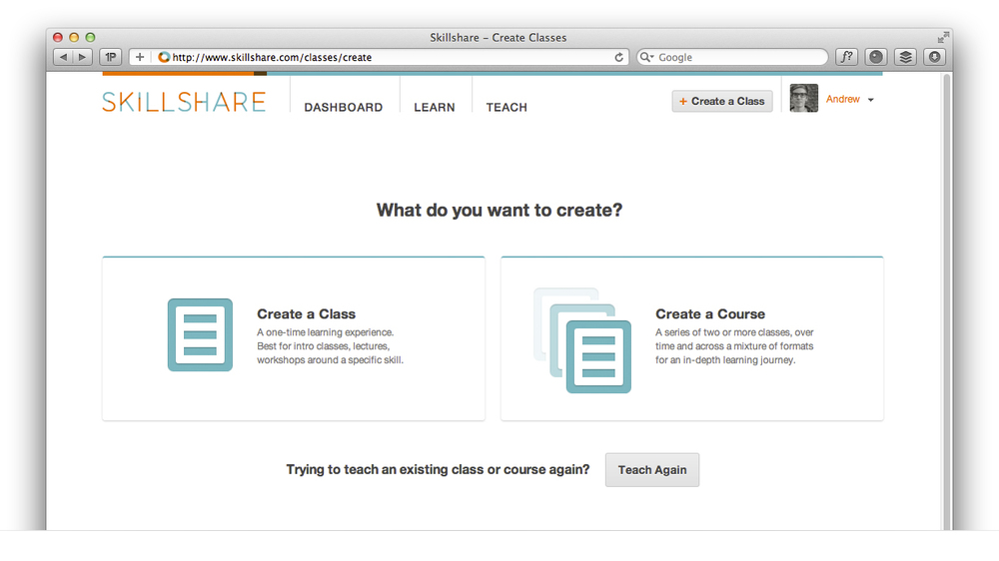Click the Skillshare logo
999x561 pixels.
(x=184, y=102)
